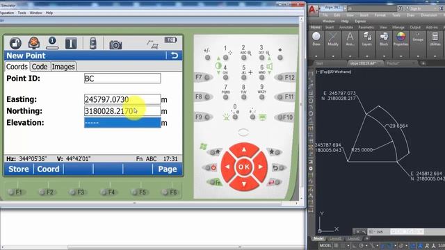Click the battery status icon

click(x=170, y=40)
